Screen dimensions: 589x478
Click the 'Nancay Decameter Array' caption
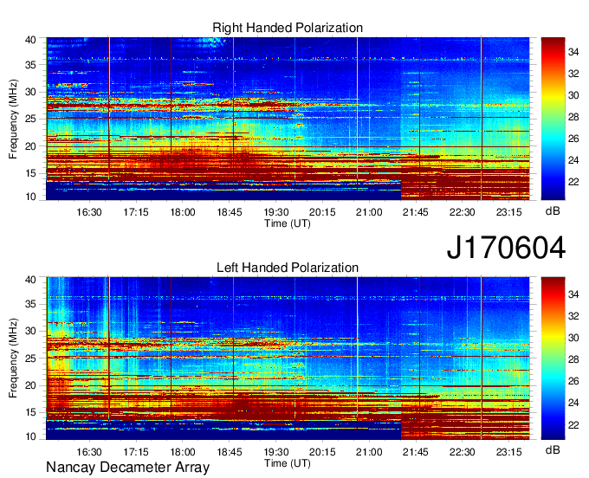click(x=127, y=468)
